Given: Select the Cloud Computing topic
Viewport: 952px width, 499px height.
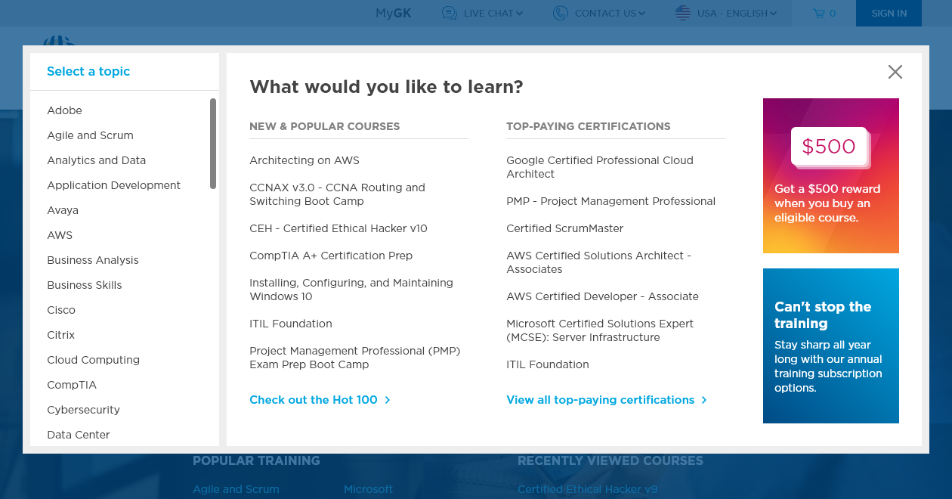Looking at the screenshot, I should click(93, 360).
